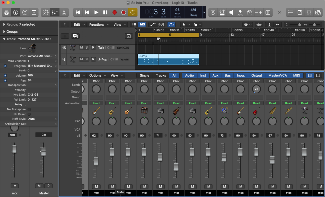Click the Pause button
This screenshot has height=197, width=325.
tap(105, 12)
